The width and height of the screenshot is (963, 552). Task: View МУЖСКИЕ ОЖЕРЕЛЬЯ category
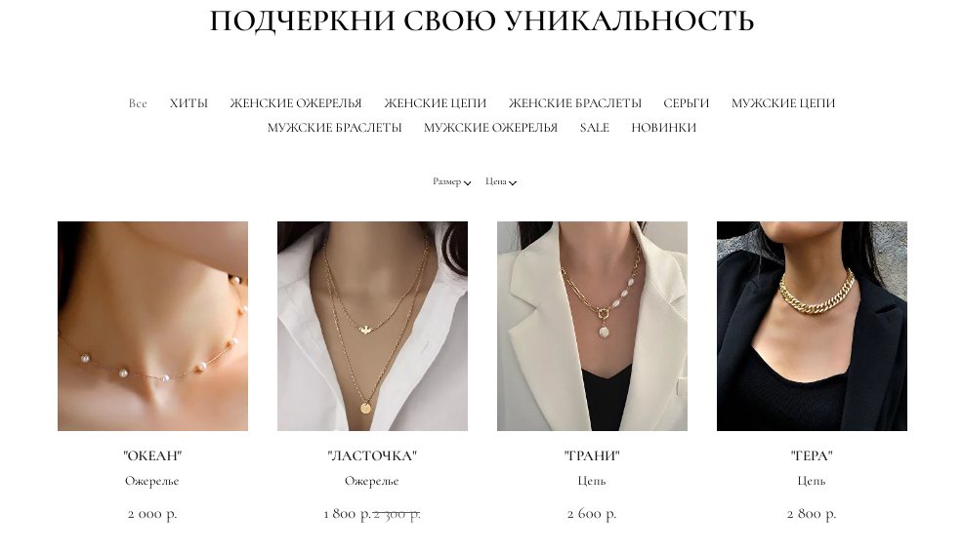point(490,128)
